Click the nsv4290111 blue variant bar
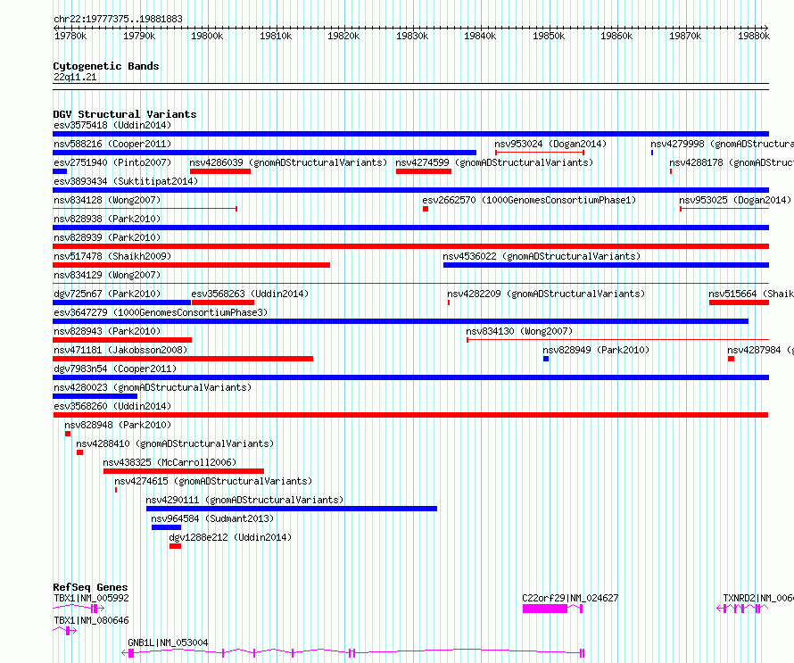The width and height of the screenshot is (794, 663). [292, 509]
